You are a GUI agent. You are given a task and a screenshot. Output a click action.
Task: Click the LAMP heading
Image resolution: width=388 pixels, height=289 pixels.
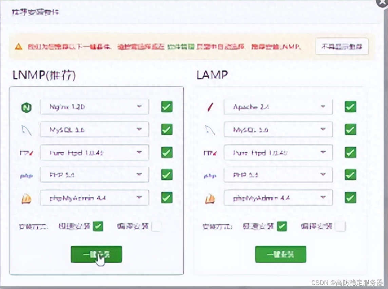coord(212,75)
